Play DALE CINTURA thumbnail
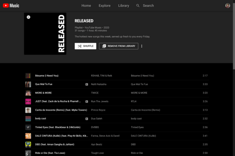Viewport: 235px width, 156px height. pos(28,136)
